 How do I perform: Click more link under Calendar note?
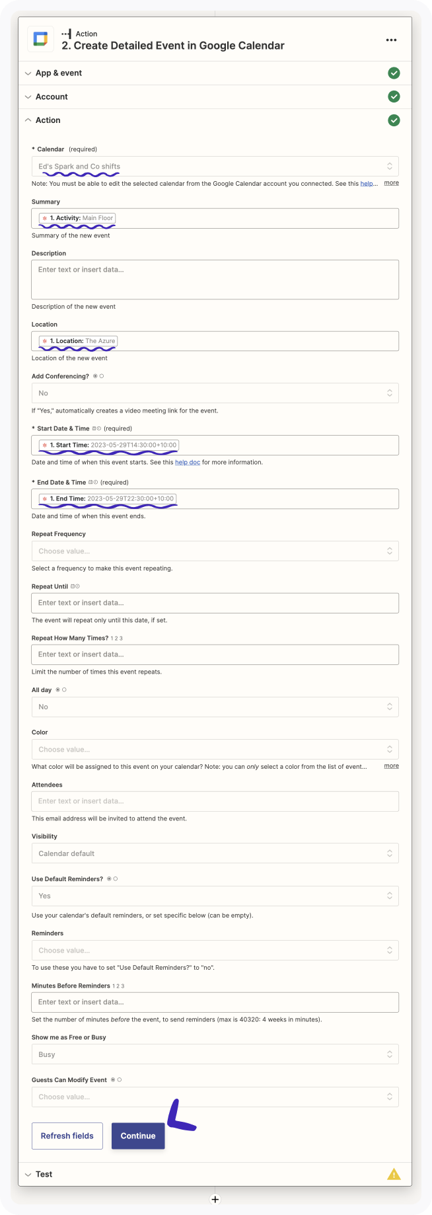[x=392, y=182]
